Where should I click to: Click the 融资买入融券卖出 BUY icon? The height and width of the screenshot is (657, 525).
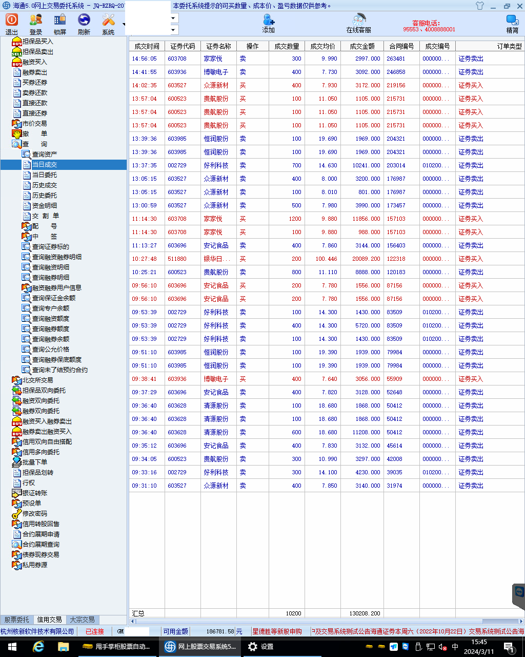tap(17, 421)
